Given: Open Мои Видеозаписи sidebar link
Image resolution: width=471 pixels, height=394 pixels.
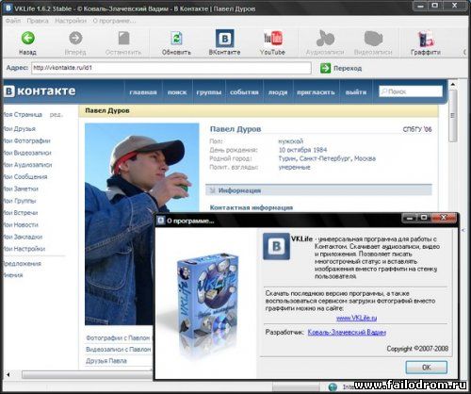Looking at the screenshot, I should [27, 153].
